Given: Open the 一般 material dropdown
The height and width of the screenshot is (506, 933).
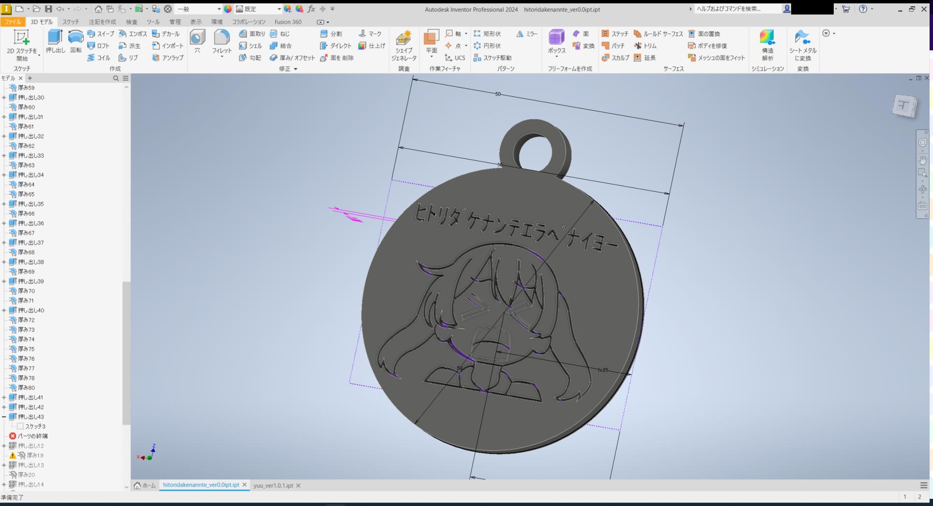Looking at the screenshot, I should coord(218,9).
